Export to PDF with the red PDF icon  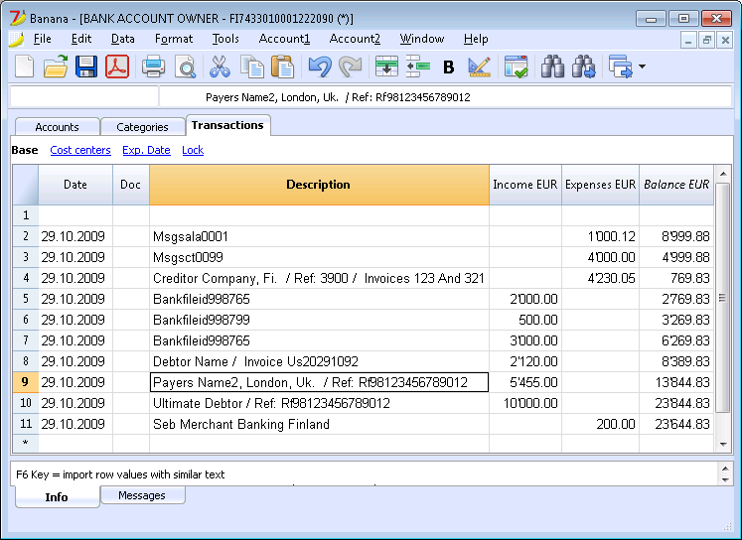[117, 67]
